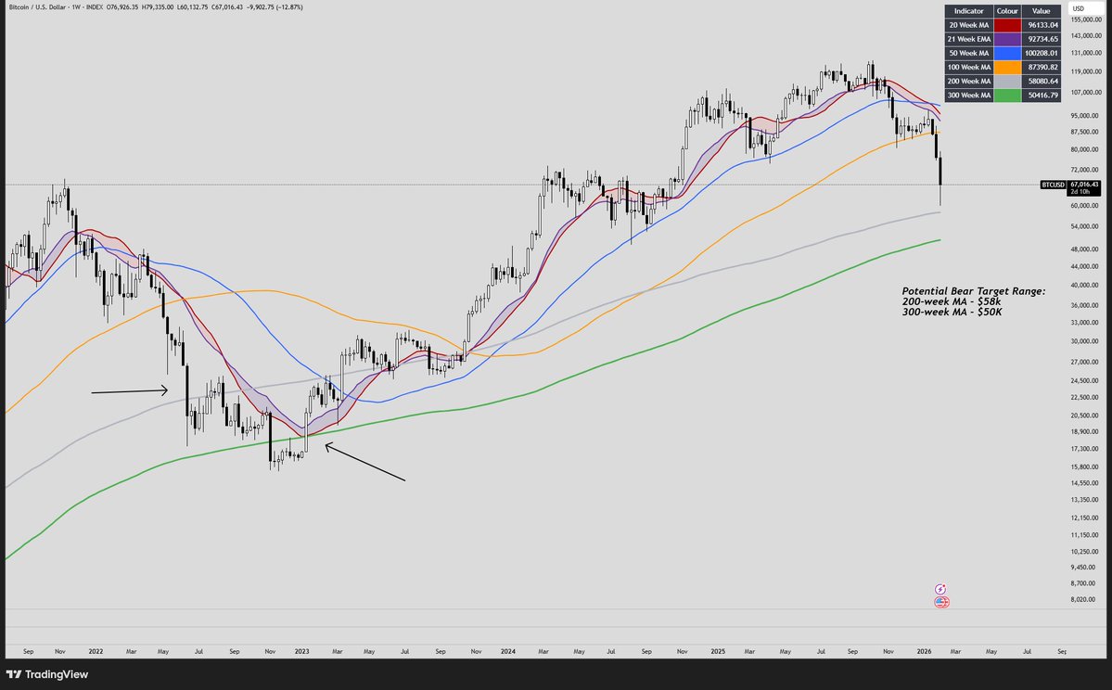Click the grey 200 Week MA colour swatch
This screenshot has width=1112, height=690.
1007,82
